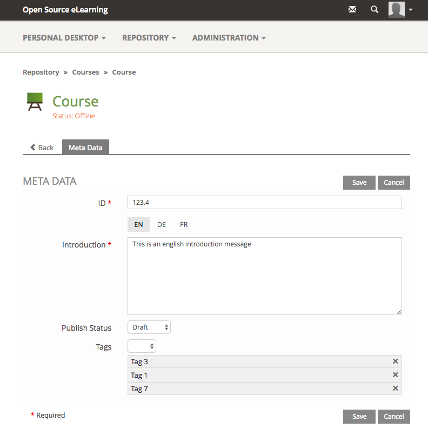This screenshot has width=428, height=435.
Task: Remove Tag 1 with its X icon
Action: 395,375
